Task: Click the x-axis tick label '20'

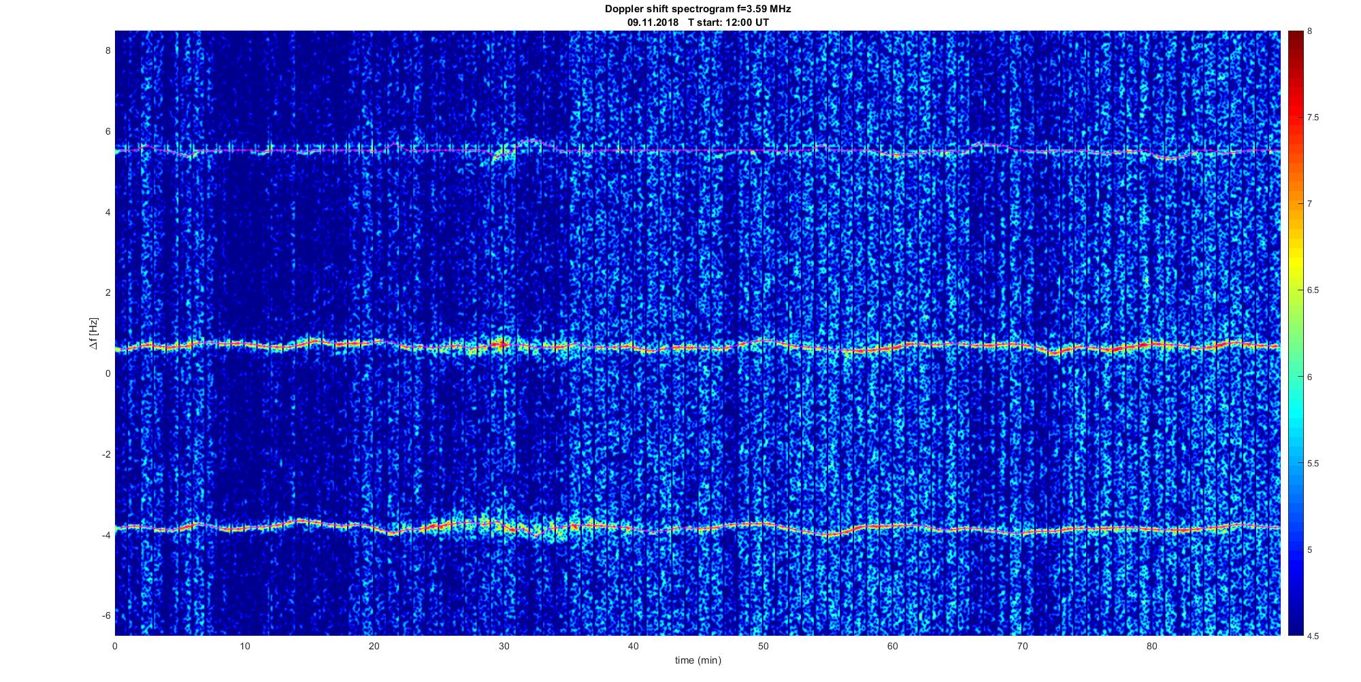Action: click(x=374, y=646)
